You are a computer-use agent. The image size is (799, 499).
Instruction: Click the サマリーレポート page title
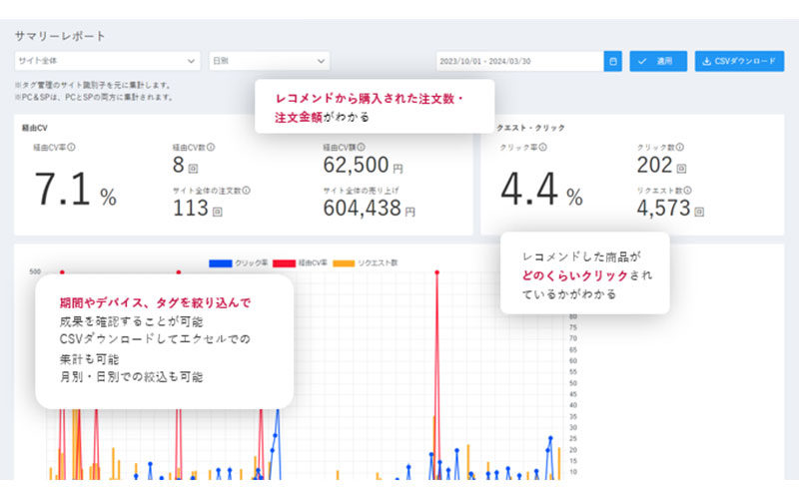point(60,35)
